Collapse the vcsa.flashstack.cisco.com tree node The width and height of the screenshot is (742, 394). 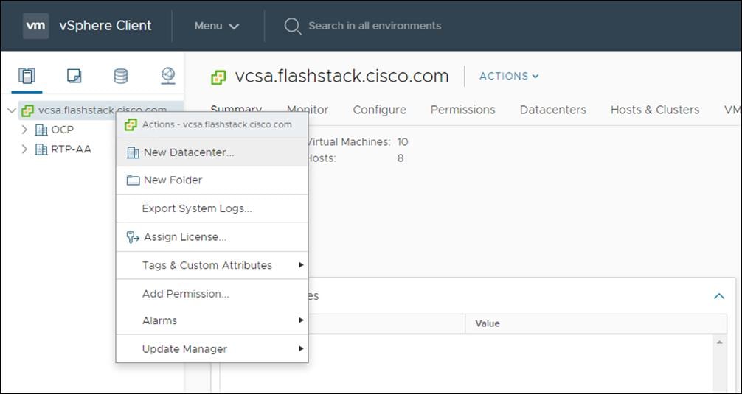12,110
